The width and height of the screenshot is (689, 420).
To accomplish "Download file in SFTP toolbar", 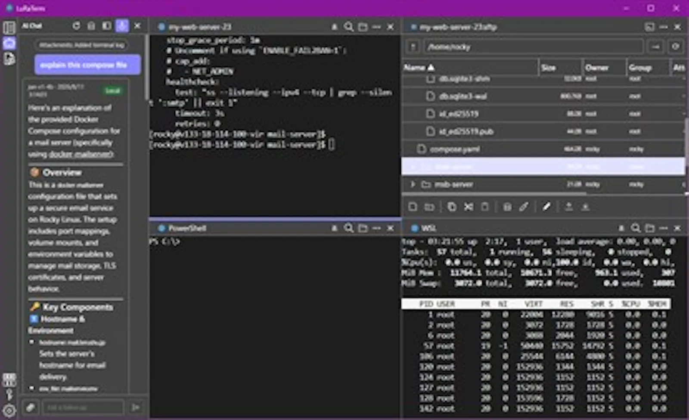I will pyautogui.click(x=585, y=207).
